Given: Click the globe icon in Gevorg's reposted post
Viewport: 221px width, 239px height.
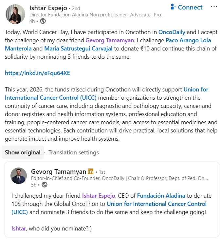Looking at the screenshot, I should [44, 185].
